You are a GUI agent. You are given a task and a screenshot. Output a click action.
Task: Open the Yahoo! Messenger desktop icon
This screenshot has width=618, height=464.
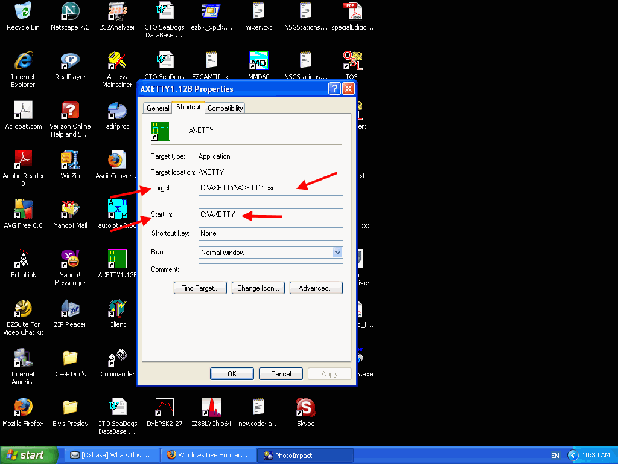[70, 259]
